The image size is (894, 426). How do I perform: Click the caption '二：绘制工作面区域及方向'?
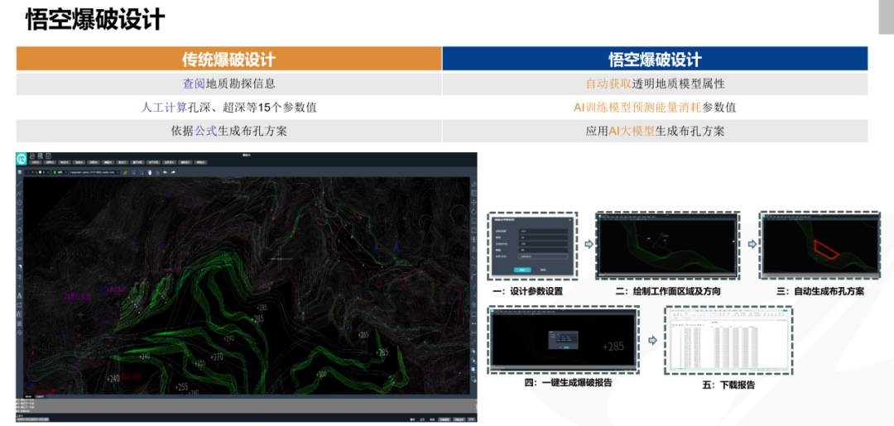668,292
